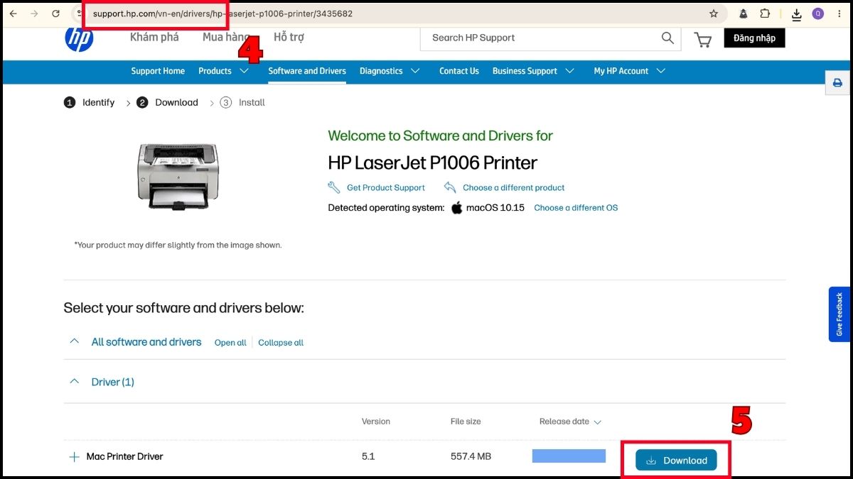Viewport: 853px width, 479px height.
Task: Click the search magnifier icon
Action: (x=667, y=38)
